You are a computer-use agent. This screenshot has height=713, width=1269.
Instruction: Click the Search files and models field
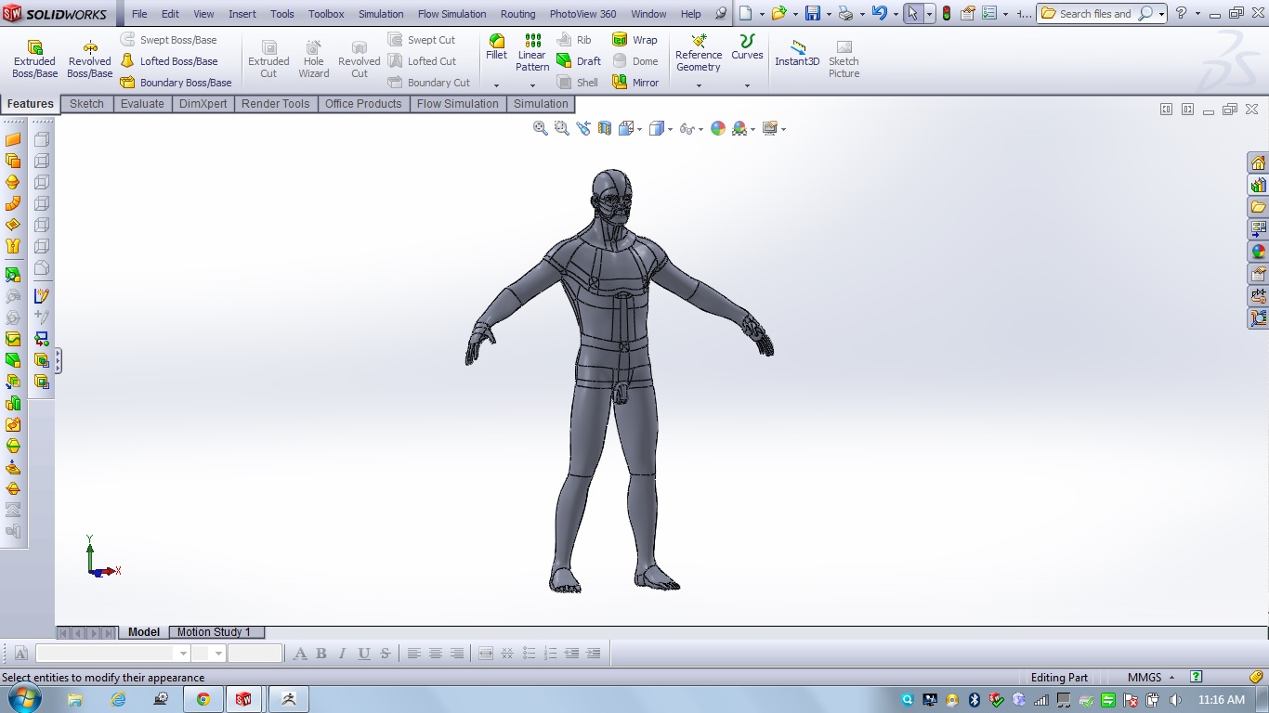[1094, 14]
